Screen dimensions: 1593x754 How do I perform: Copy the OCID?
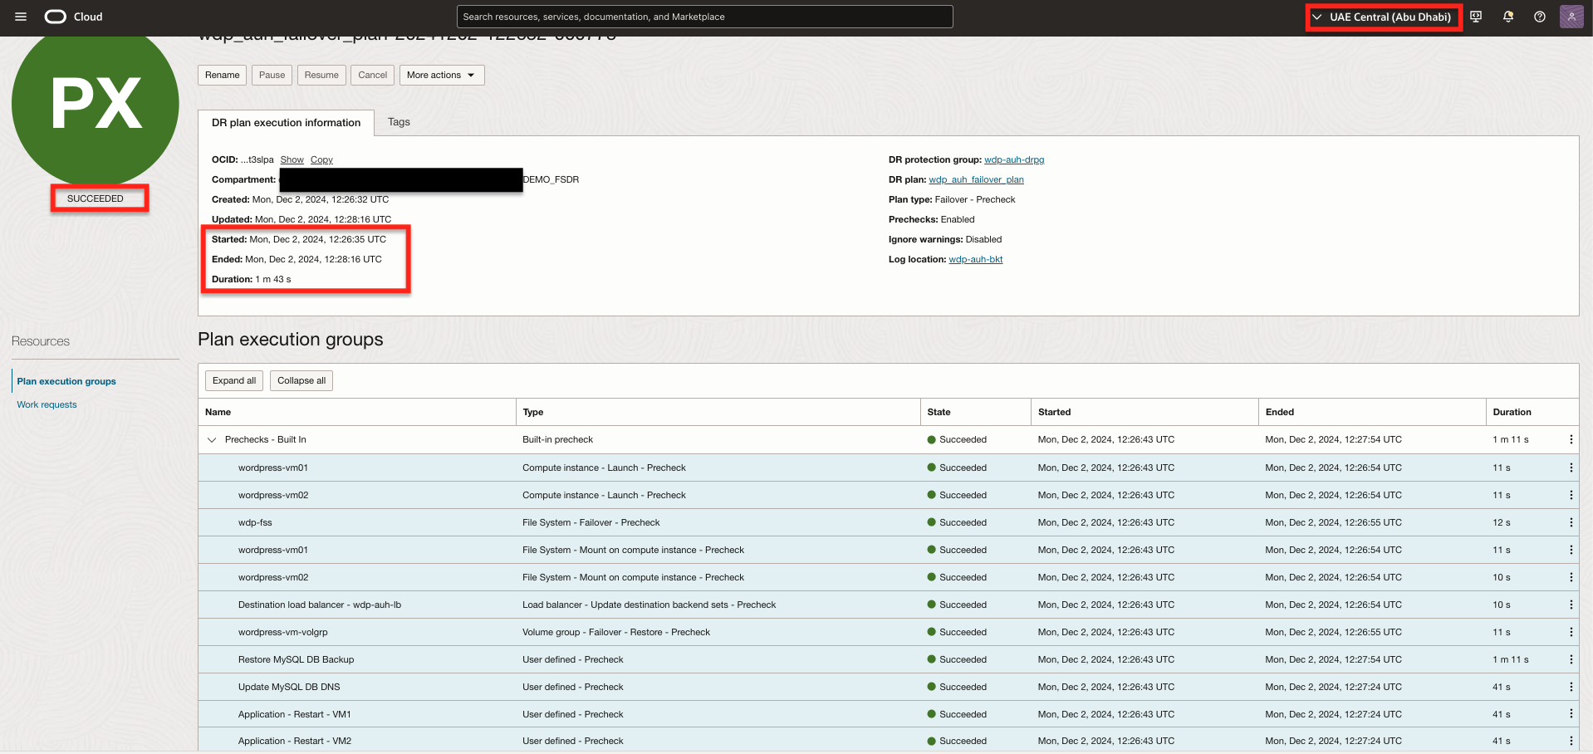pos(321,160)
